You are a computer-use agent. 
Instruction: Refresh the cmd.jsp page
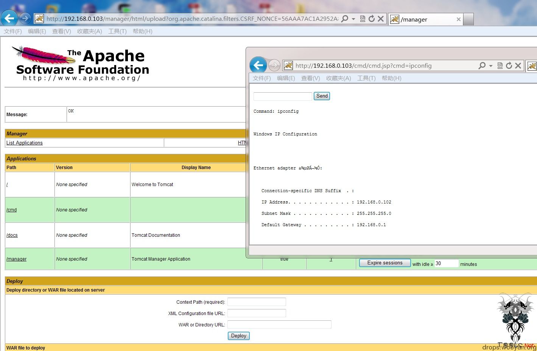509,65
